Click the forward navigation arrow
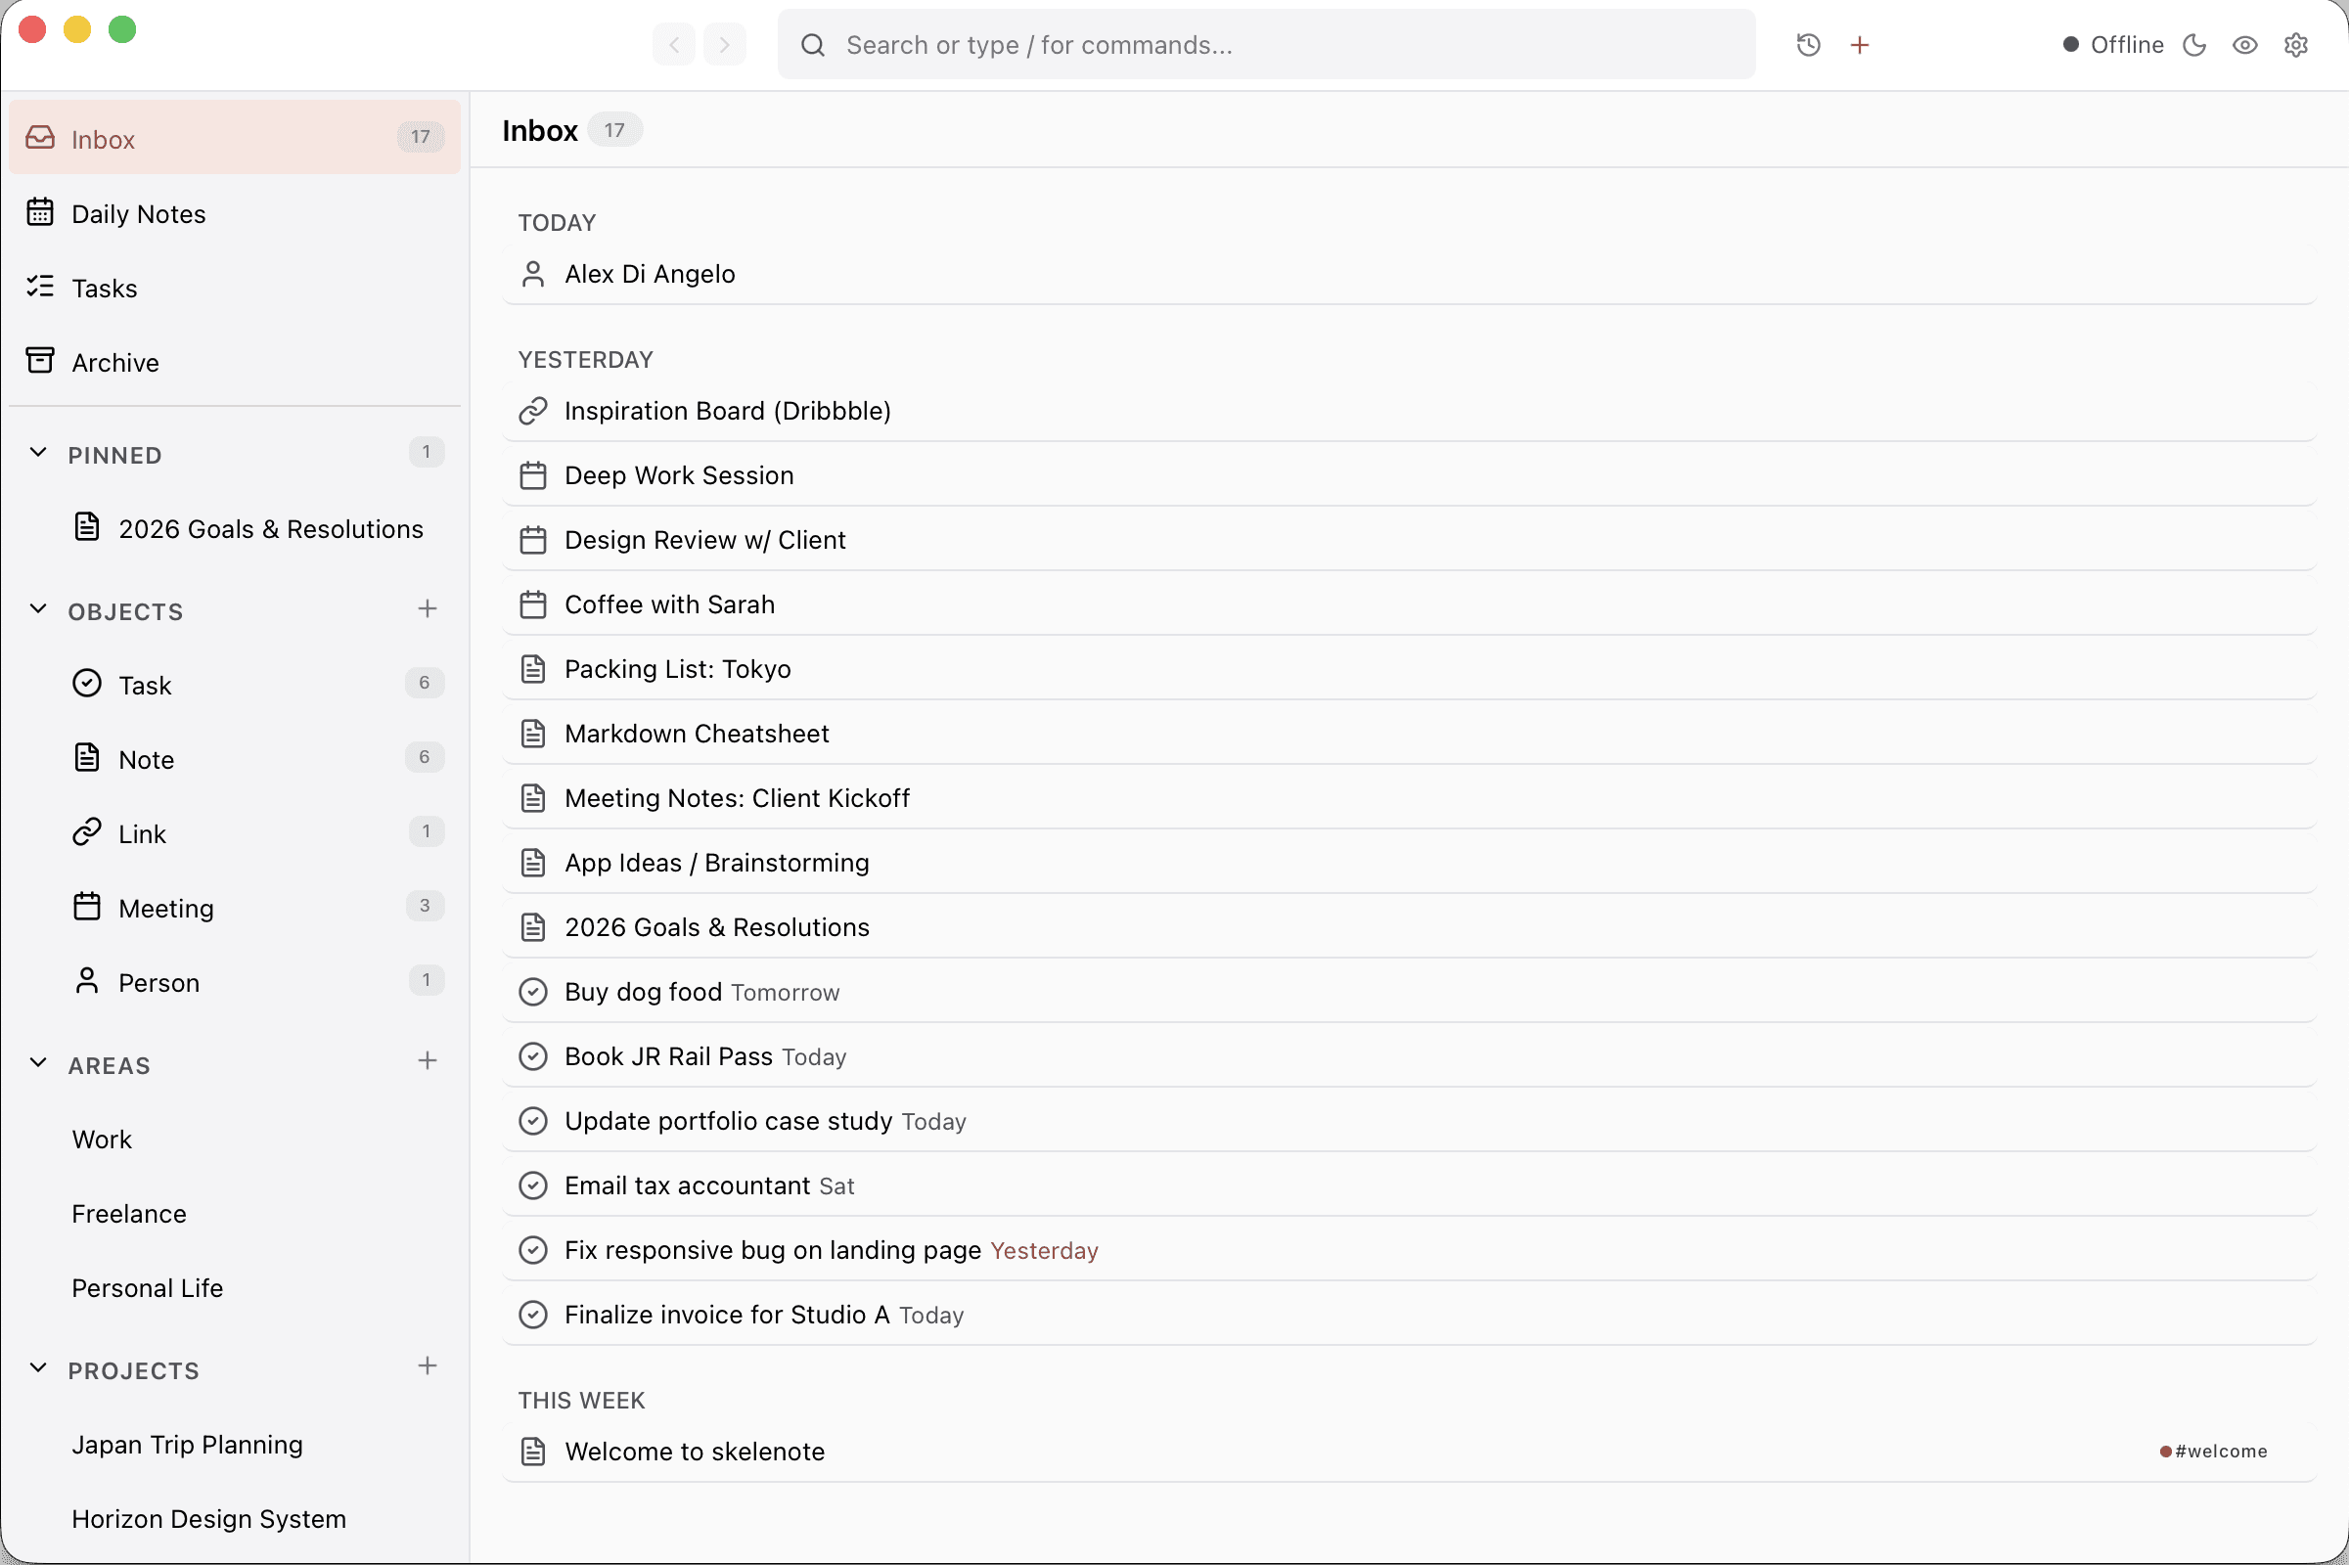Viewport: 2349px width, 1565px height. [x=725, y=45]
